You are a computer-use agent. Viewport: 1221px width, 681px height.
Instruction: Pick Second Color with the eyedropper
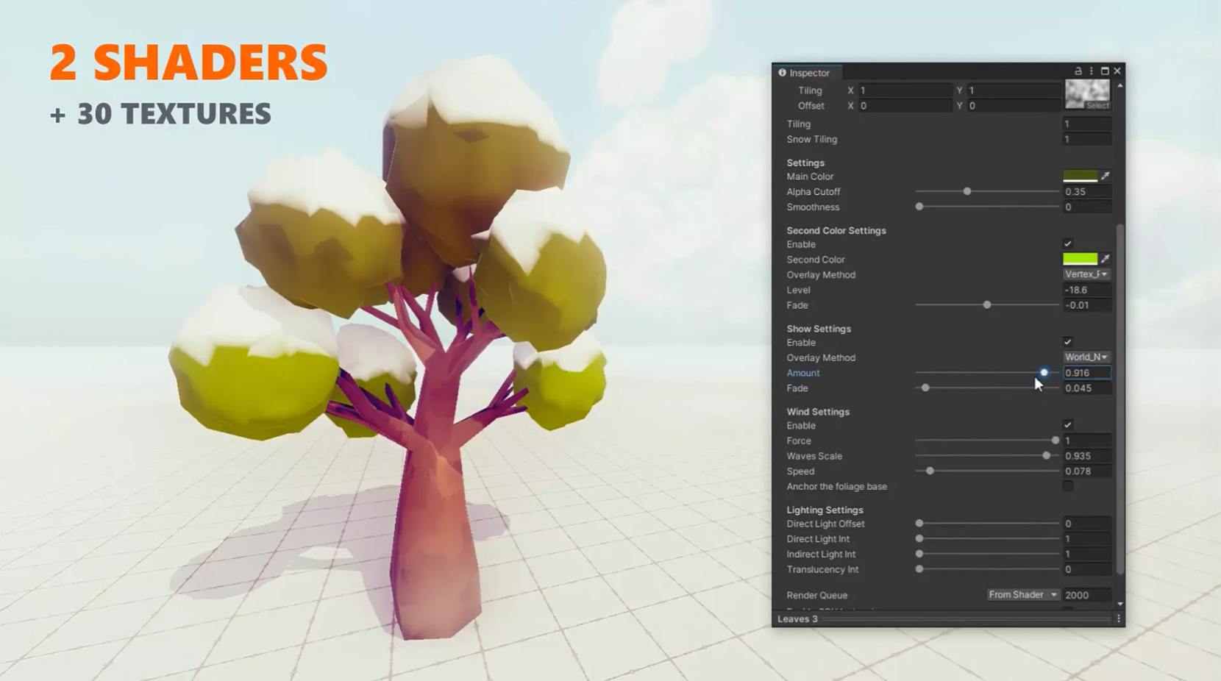1105,259
